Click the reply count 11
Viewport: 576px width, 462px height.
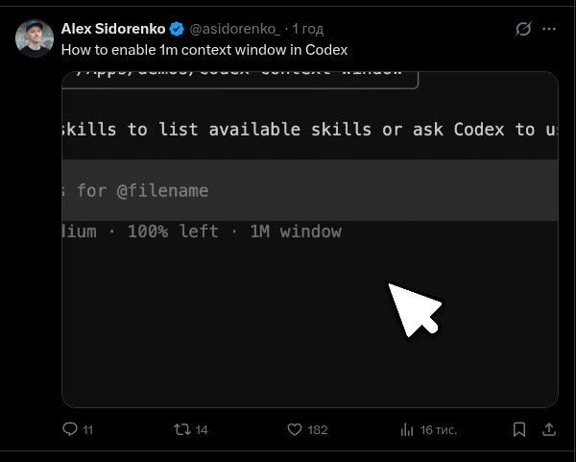coord(88,430)
